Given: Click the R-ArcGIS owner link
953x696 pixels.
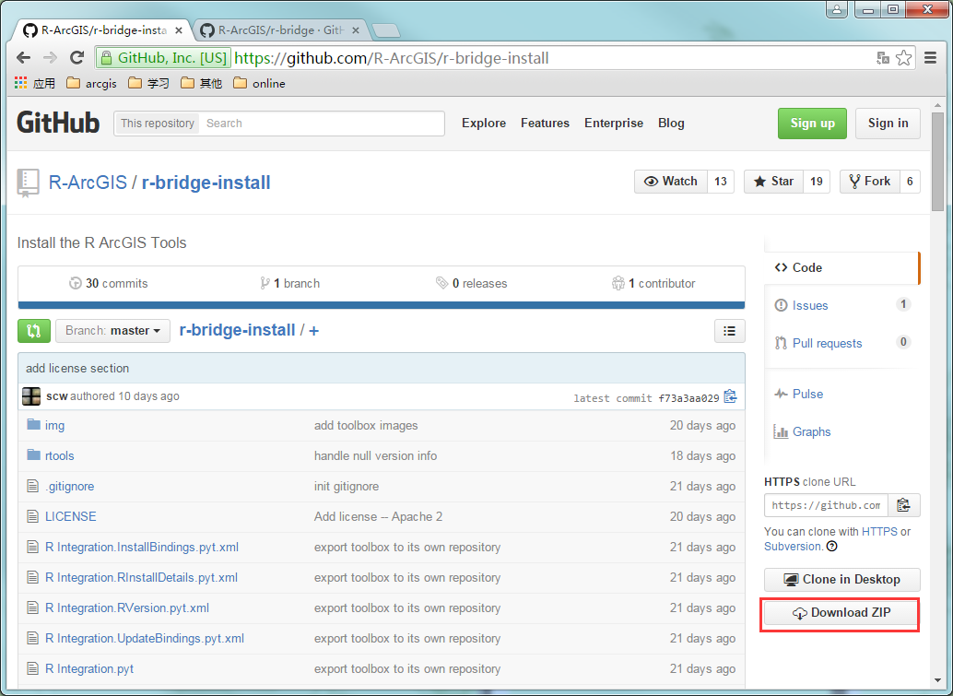Looking at the screenshot, I should pyautogui.click(x=88, y=183).
